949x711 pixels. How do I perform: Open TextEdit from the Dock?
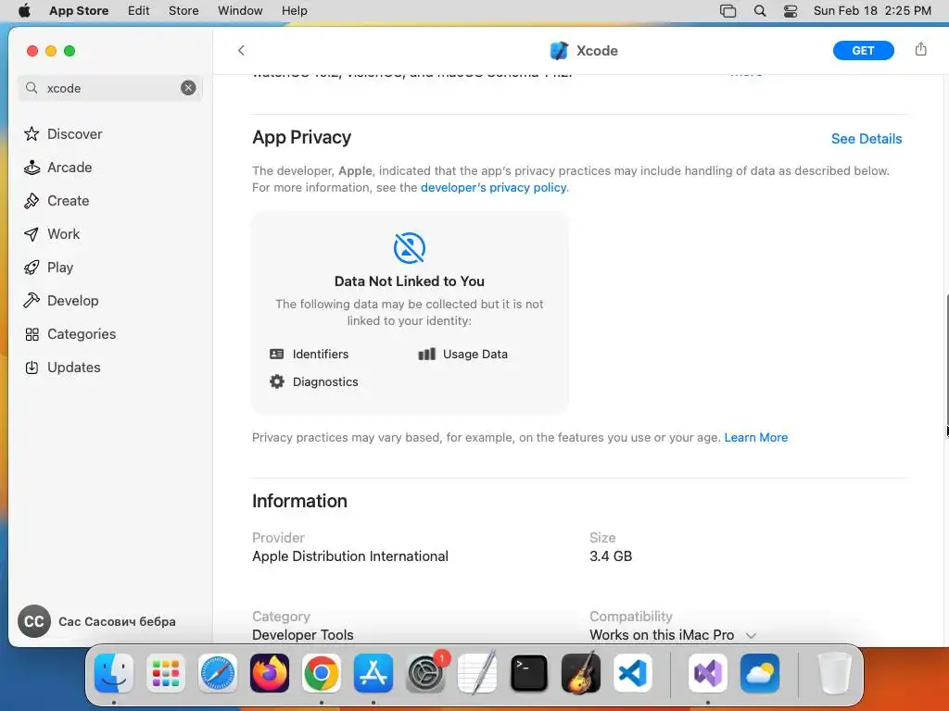coord(477,673)
